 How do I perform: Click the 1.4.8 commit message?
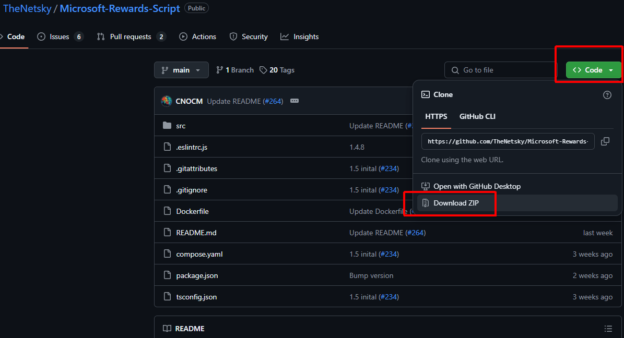tap(357, 147)
